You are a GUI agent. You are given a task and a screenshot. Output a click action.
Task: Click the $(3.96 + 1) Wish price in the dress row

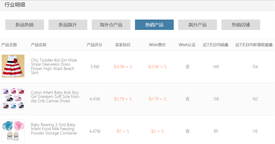tap(157, 67)
